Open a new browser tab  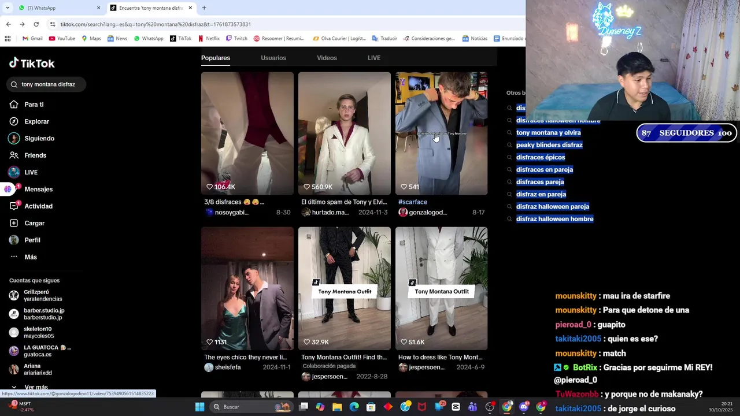(204, 8)
